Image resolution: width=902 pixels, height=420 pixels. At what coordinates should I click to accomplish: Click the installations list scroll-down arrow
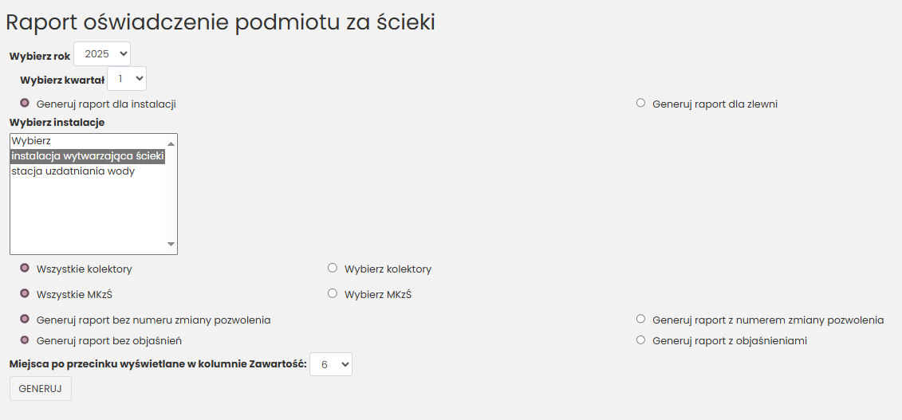coord(171,244)
